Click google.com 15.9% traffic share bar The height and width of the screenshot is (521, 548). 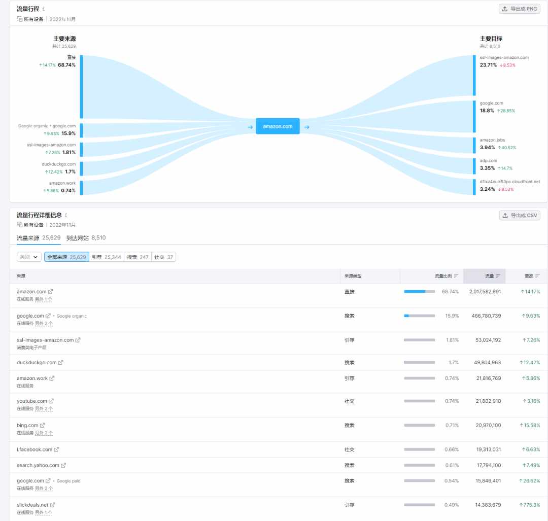[x=420, y=316]
